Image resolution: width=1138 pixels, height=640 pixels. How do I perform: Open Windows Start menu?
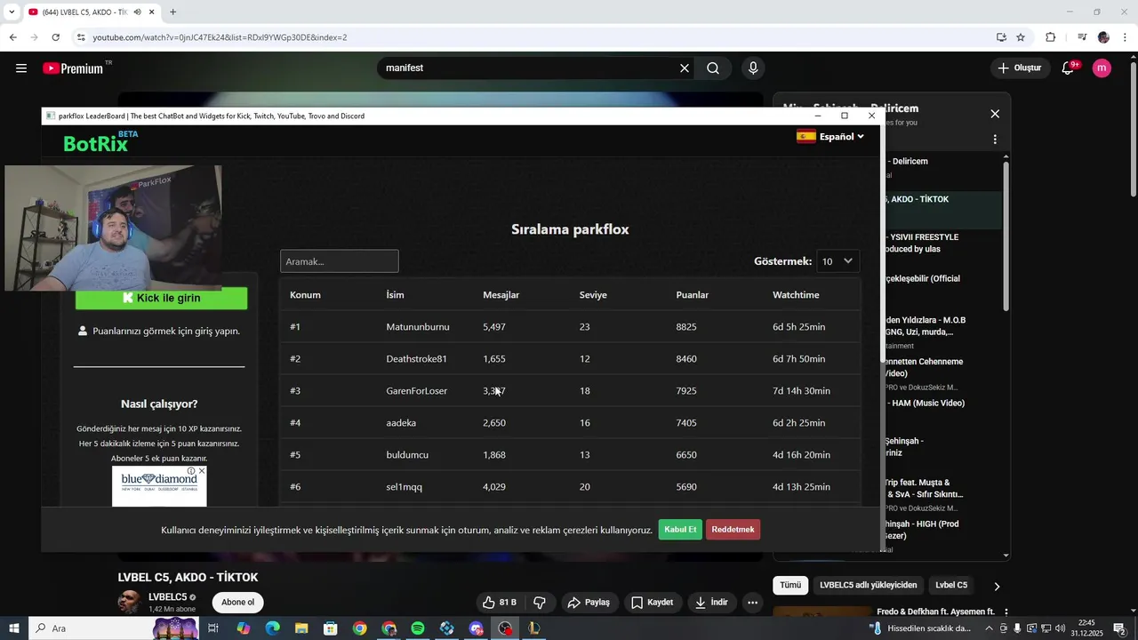pos(13,628)
